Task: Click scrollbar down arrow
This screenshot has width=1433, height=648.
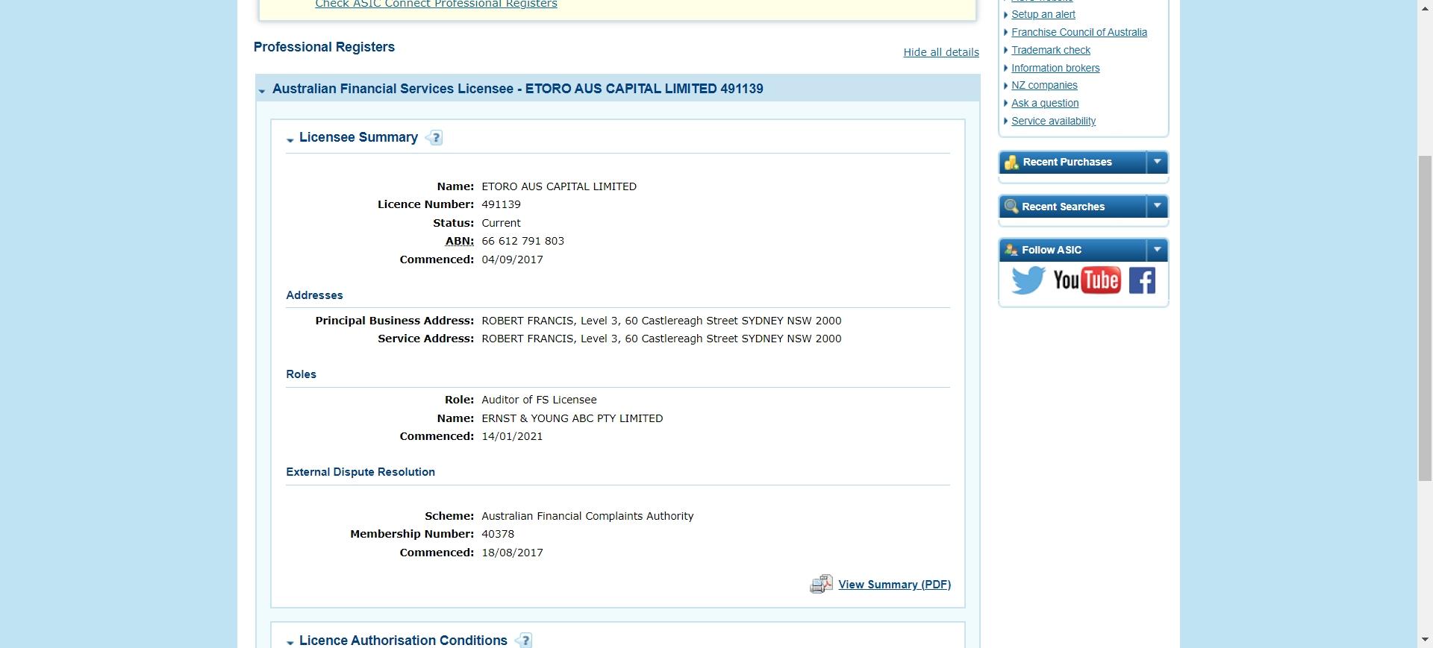Action: coord(1425,641)
